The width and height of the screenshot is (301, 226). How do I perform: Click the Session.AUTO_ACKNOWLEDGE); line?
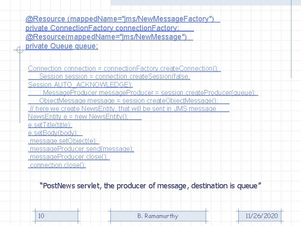coord(80,85)
